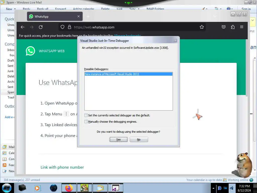
Task: Select the WhatsApp tab
Action: [x=55, y=16]
